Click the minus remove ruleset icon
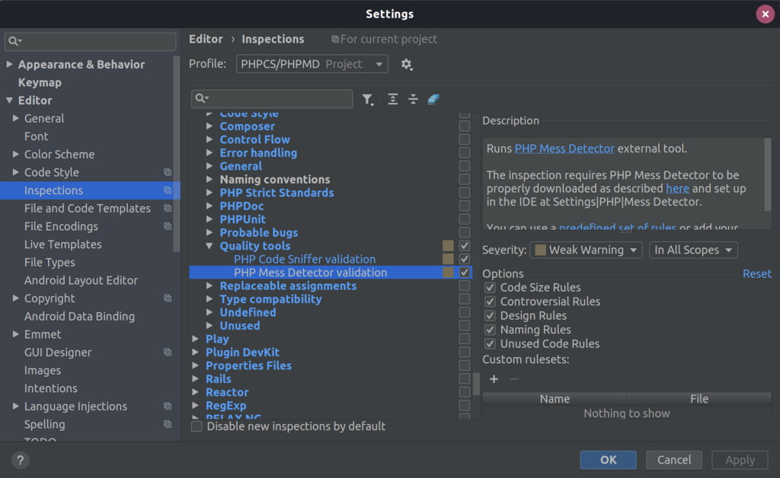The image size is (780, 478). tap(514, 379)
